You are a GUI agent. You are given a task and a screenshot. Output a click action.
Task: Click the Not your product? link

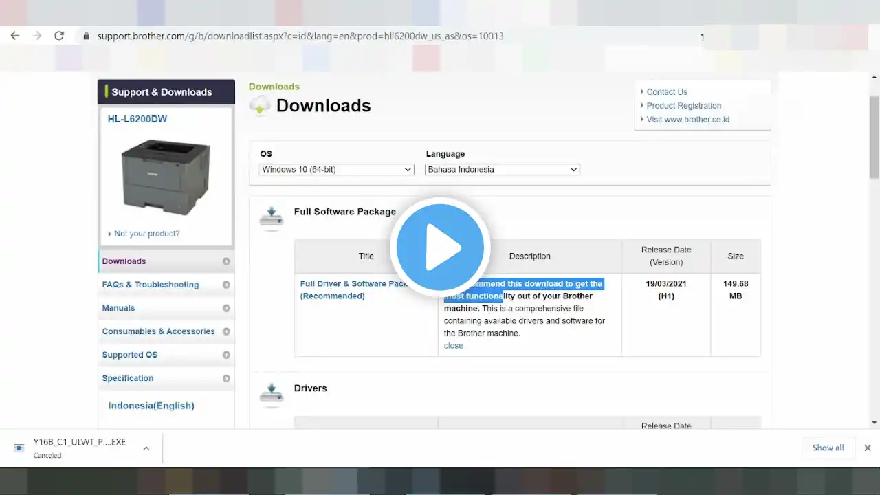tap(147, 234)
